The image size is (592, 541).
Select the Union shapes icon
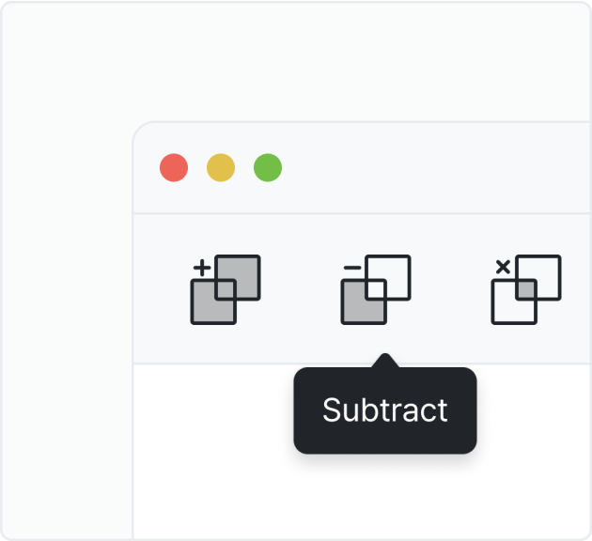[x=226, y=289]
